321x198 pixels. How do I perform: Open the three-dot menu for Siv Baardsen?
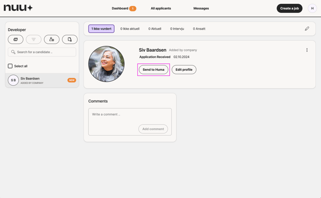click(x=307, y=50)
